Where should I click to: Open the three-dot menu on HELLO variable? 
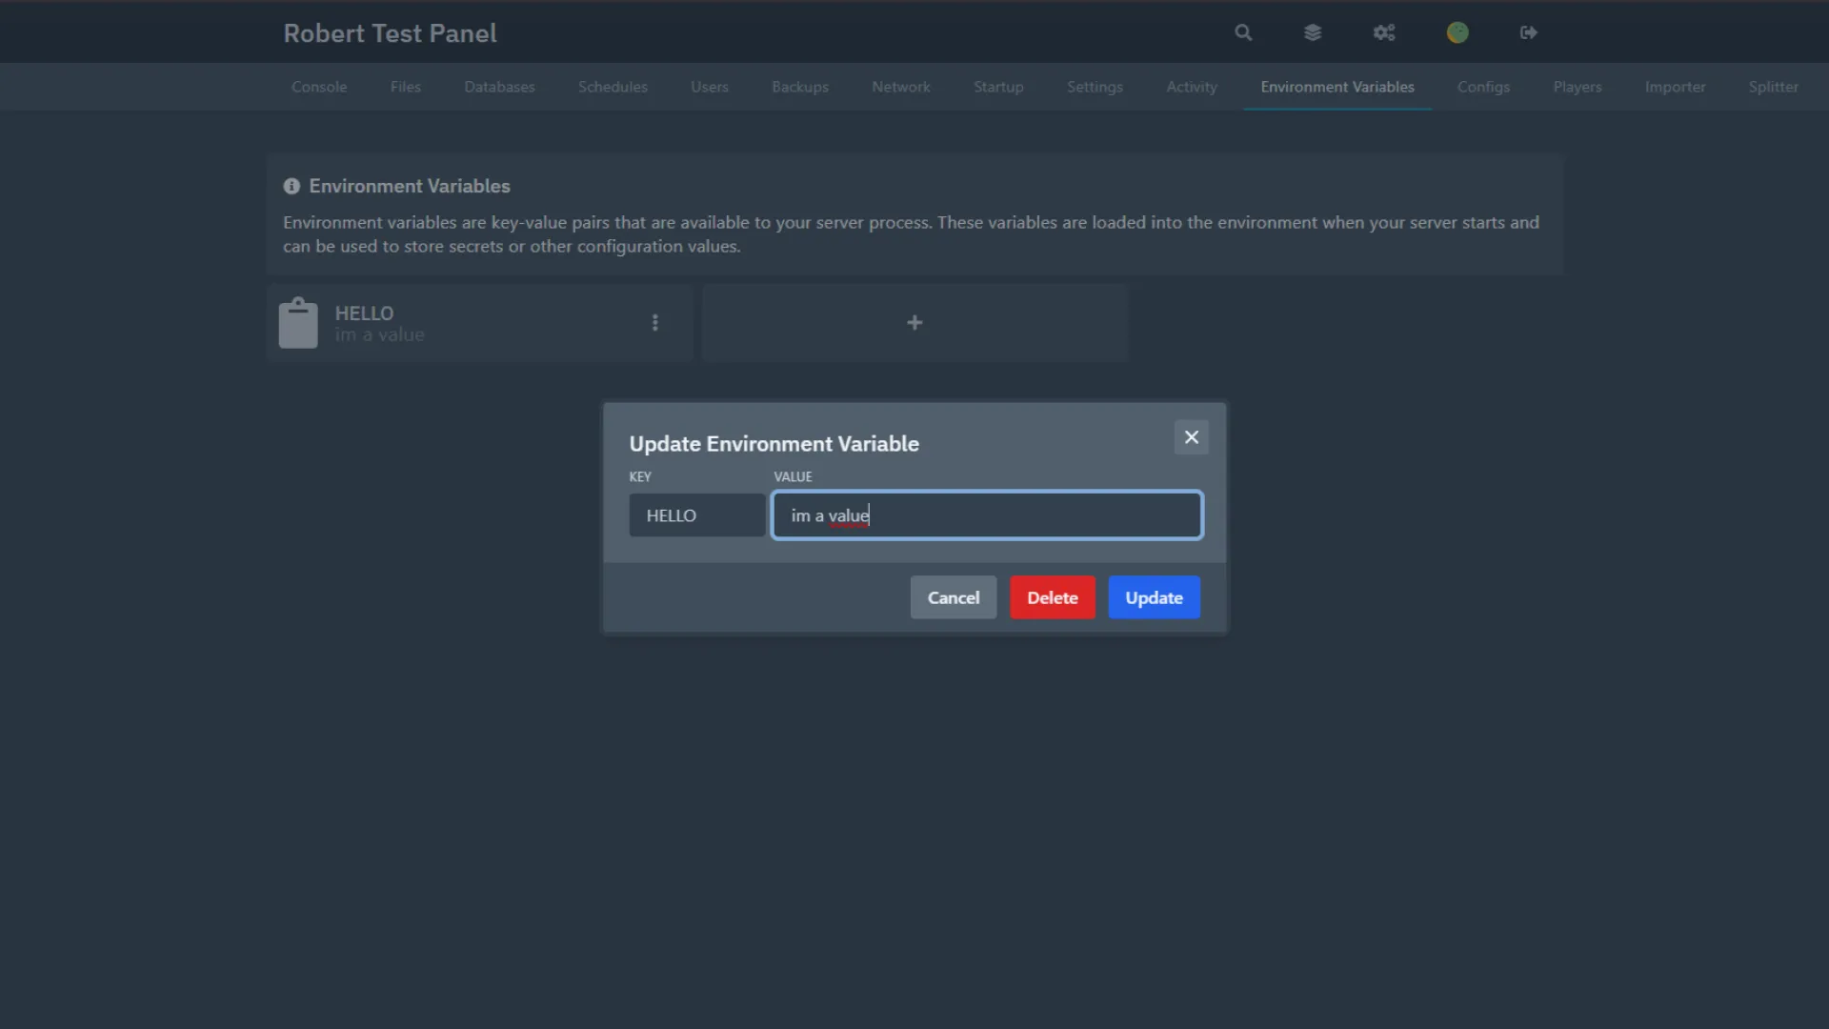pyautogui.click(x=655, y=323)
